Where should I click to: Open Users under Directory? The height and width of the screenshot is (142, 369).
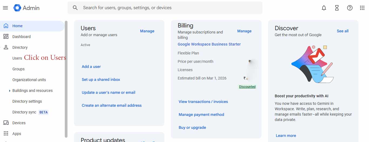point(17,58)
